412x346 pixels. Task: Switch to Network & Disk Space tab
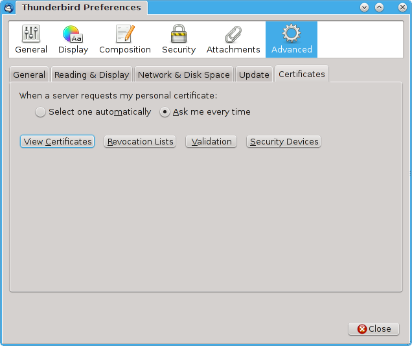tap(184, 75)
